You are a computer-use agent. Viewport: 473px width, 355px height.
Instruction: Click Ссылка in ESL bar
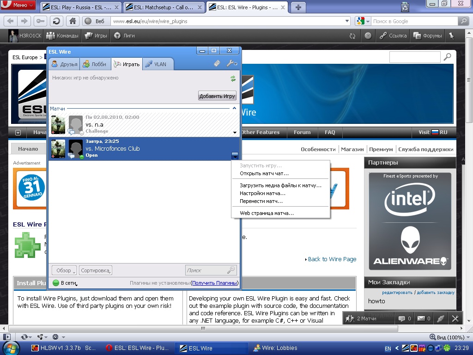tap(393, 36)
